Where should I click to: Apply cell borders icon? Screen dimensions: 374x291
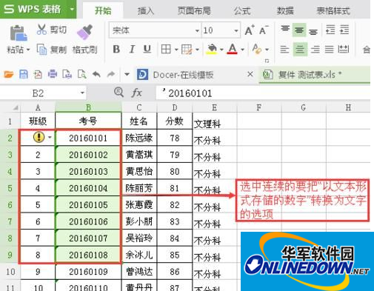point(166,49)
